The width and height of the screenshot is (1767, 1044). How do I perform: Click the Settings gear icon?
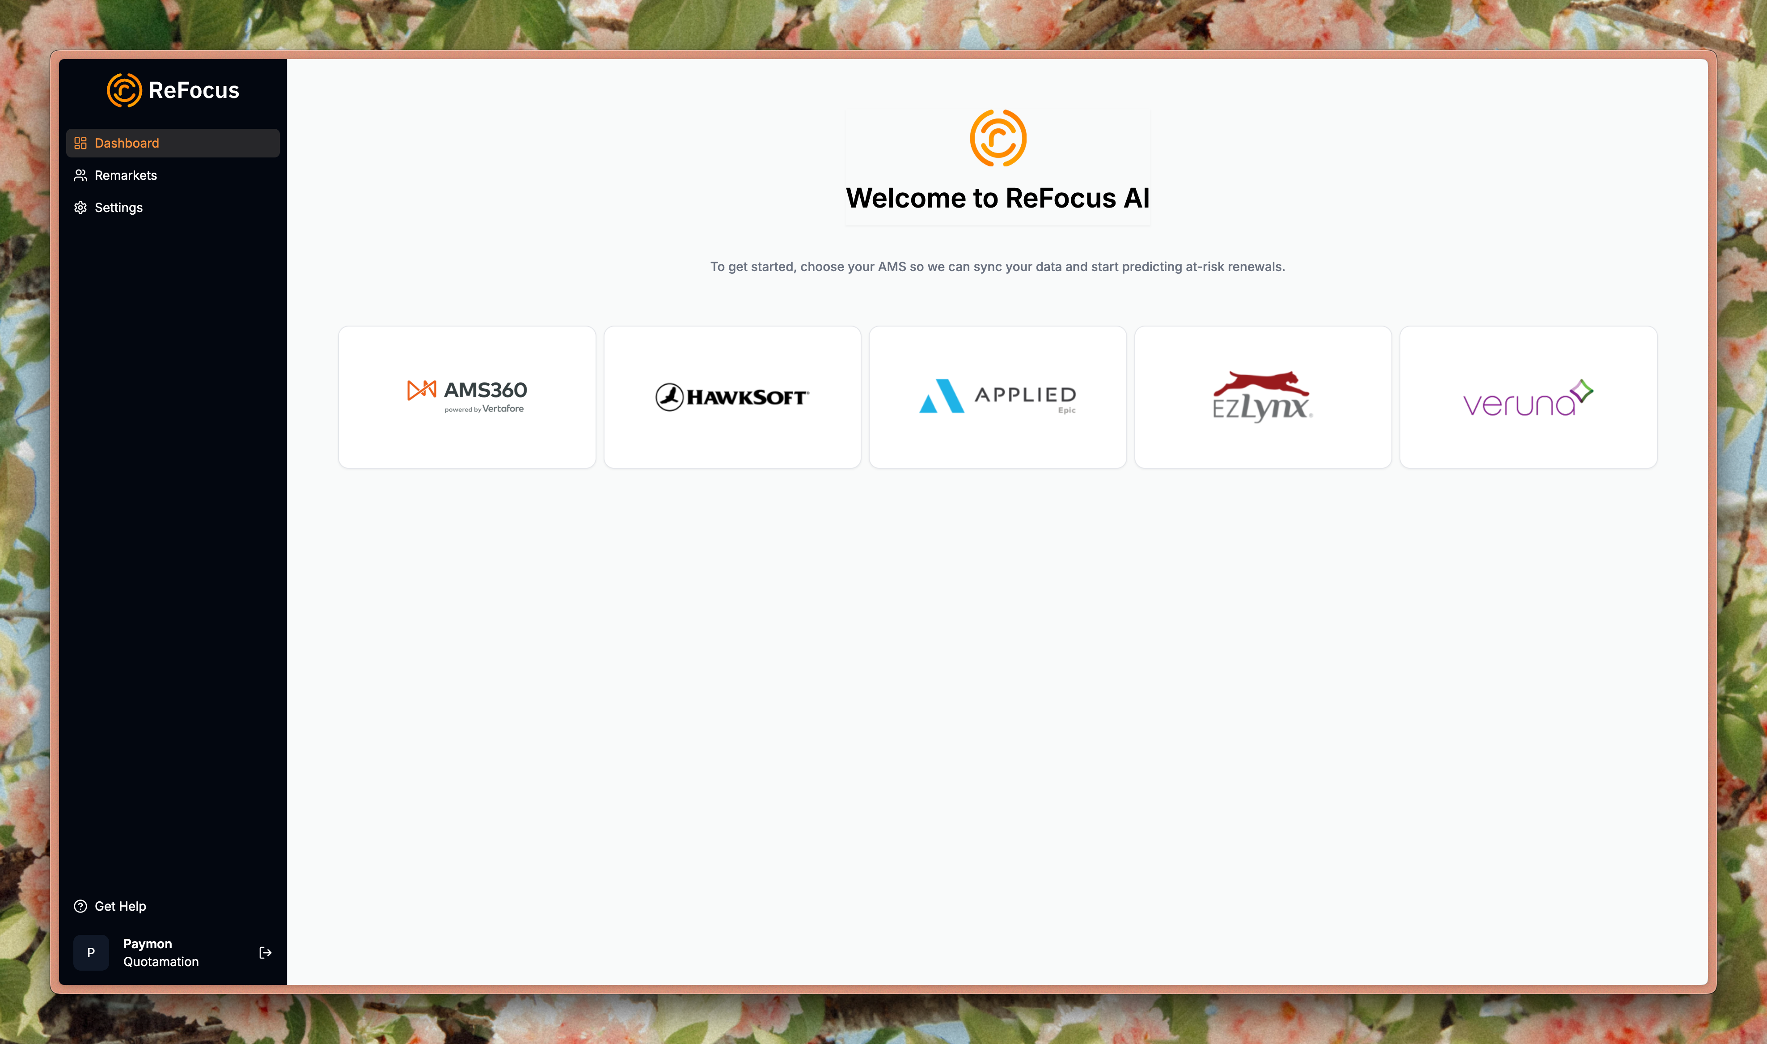(x=80, y=208)
